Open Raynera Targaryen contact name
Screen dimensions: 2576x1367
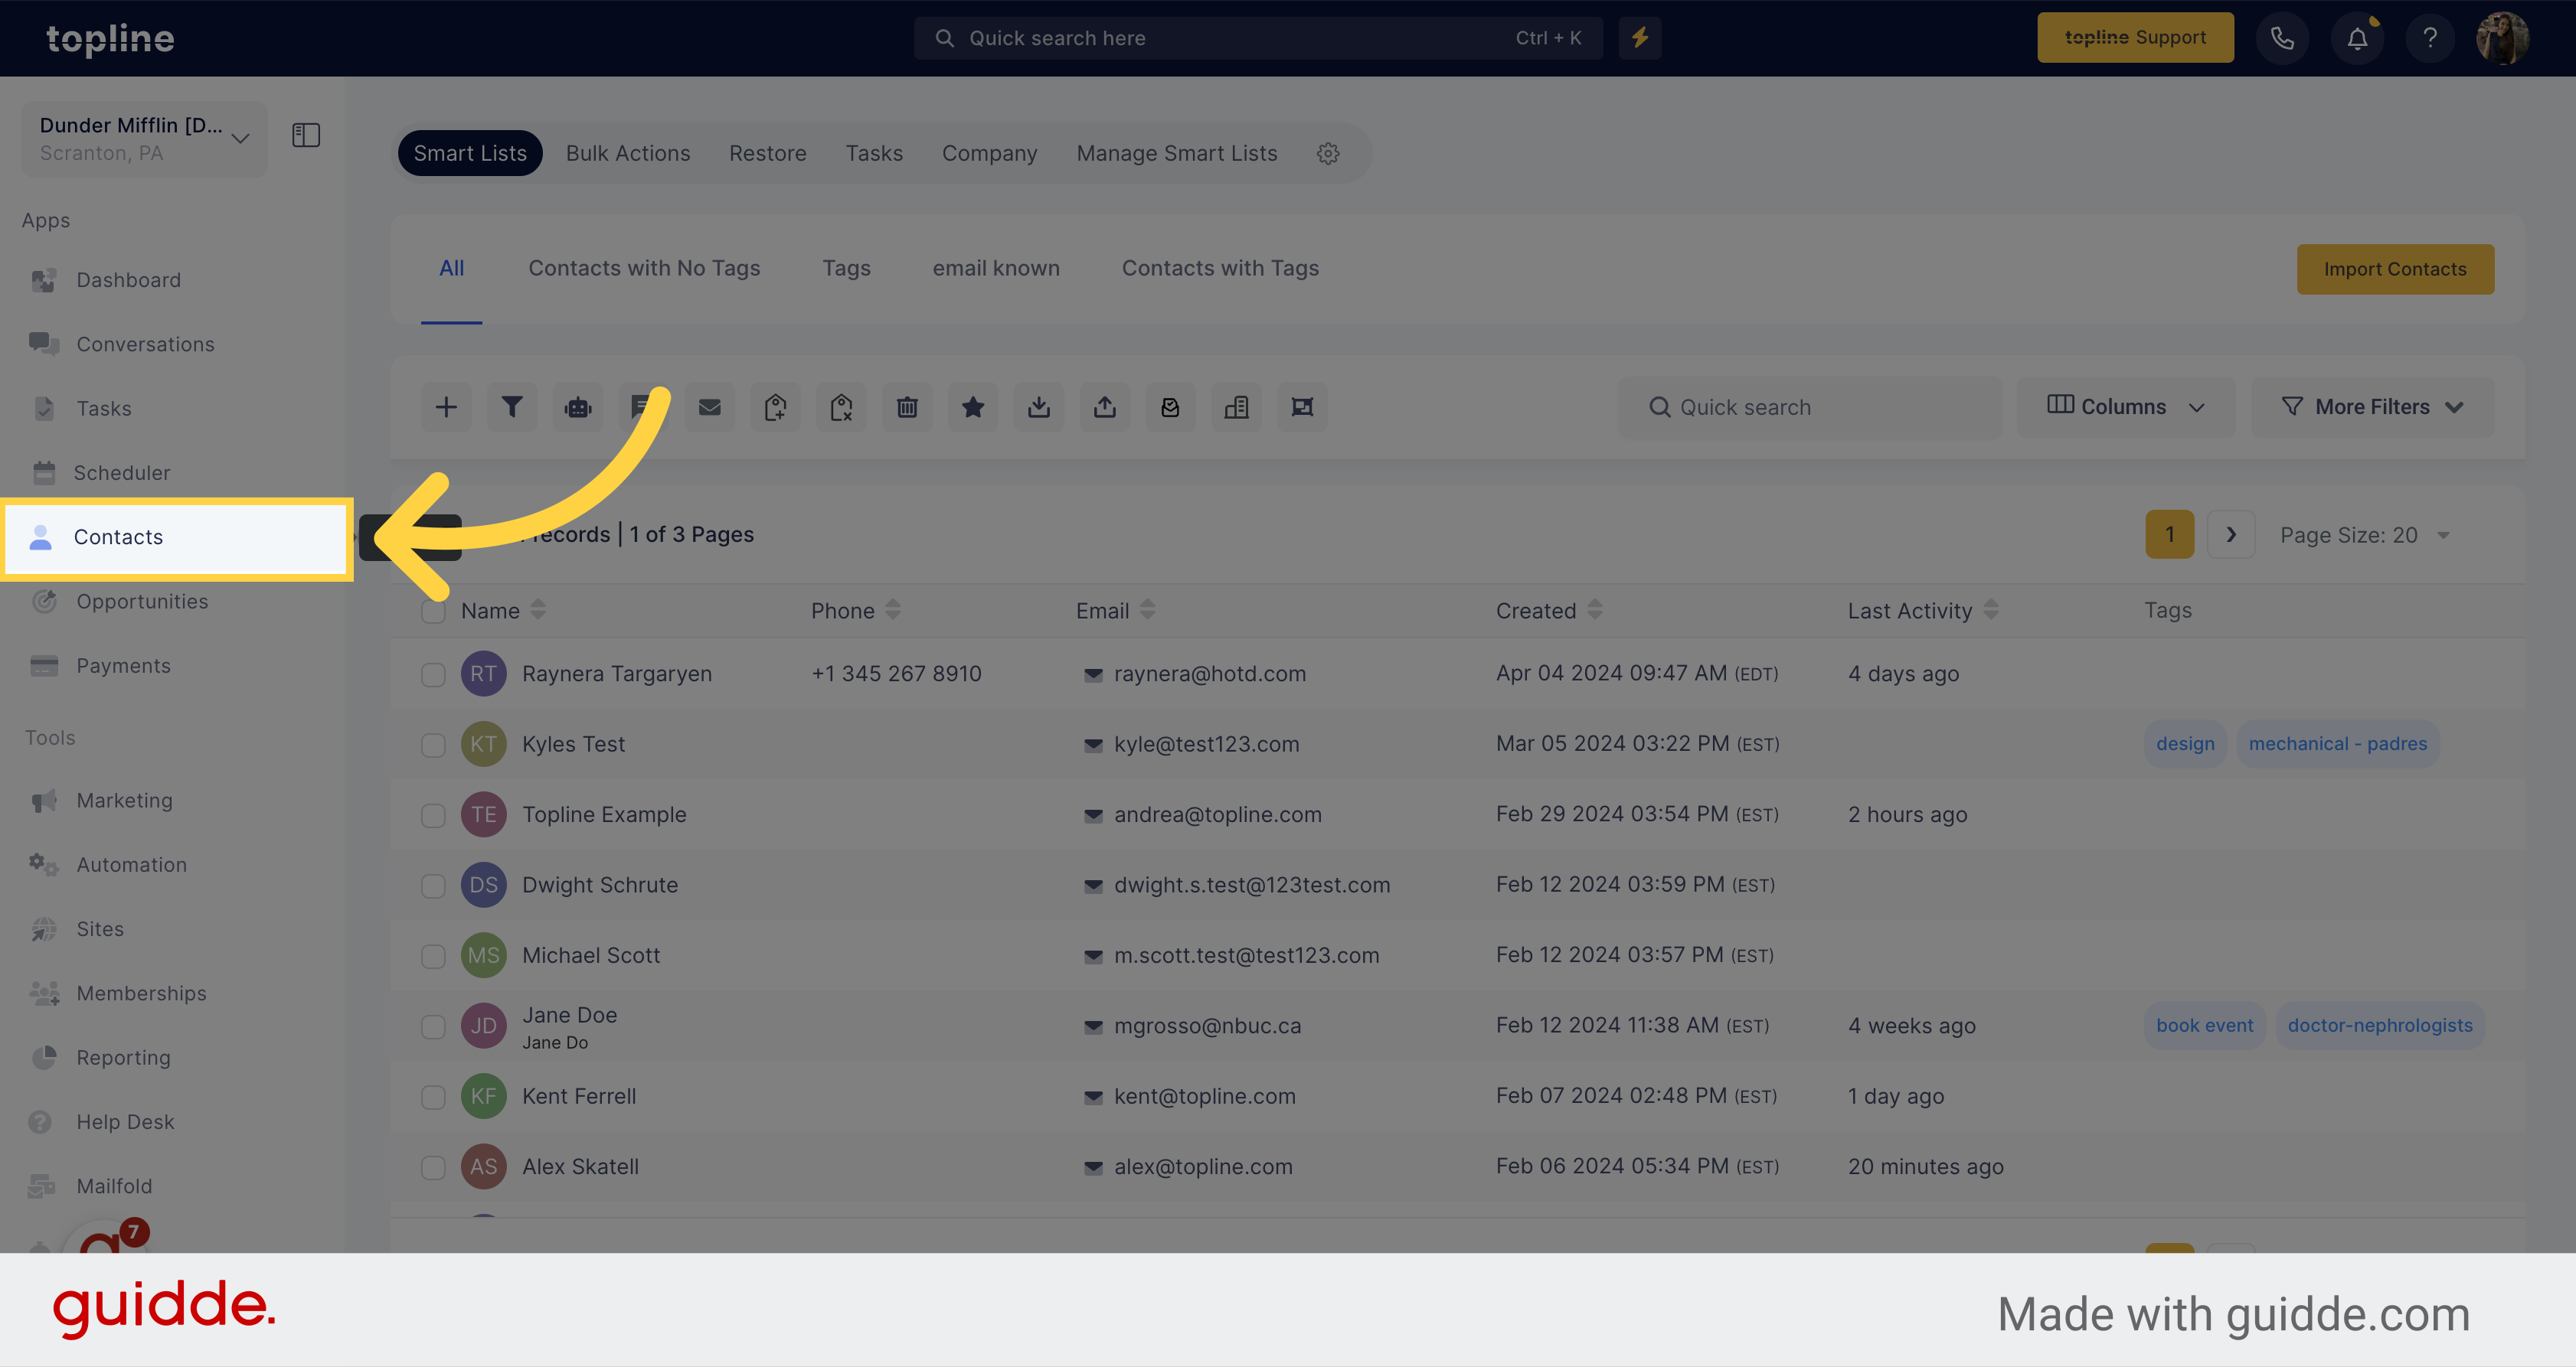[x=616, y=674]
